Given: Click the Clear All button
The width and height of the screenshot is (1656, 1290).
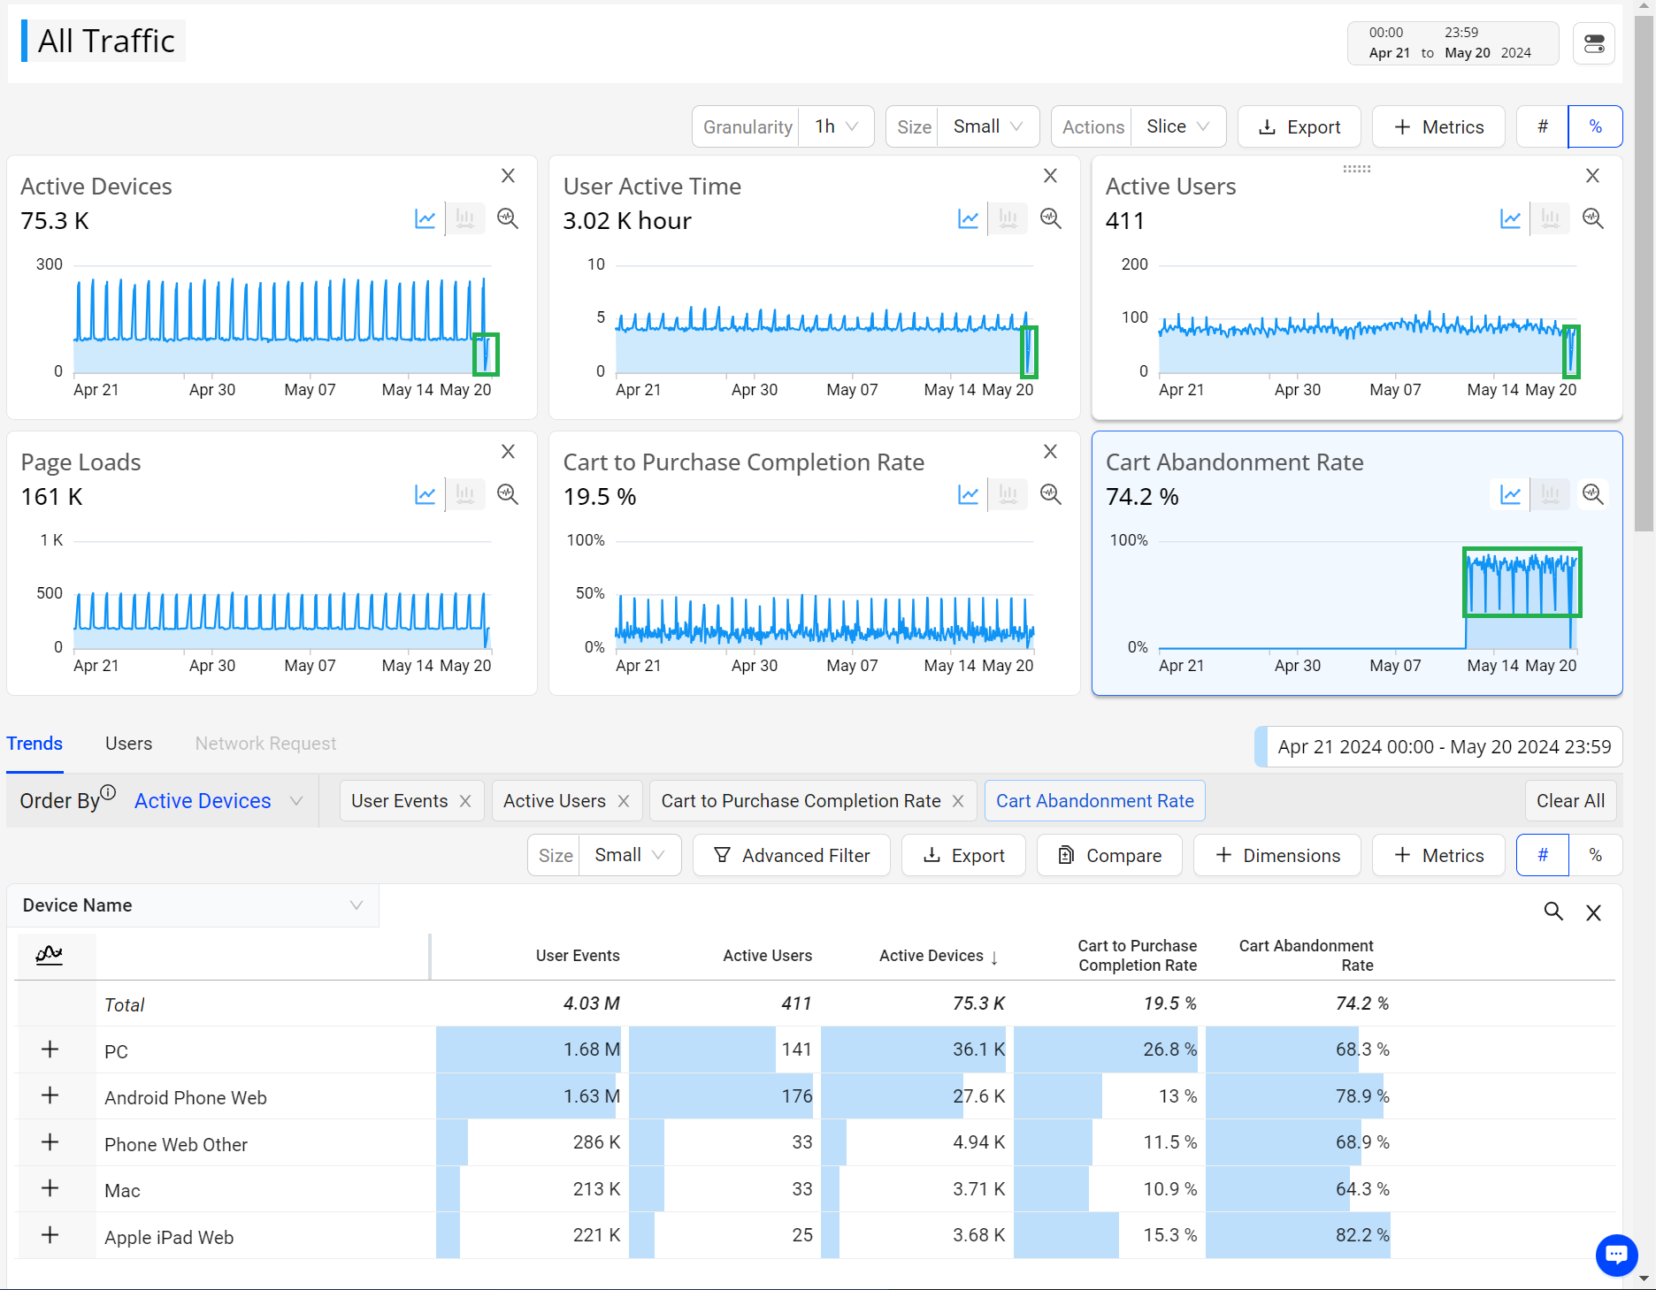Looking at the screenshot, I should (1570, 801).
